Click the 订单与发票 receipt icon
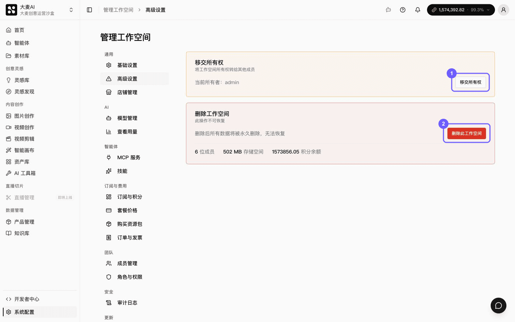 pos(109,238)
